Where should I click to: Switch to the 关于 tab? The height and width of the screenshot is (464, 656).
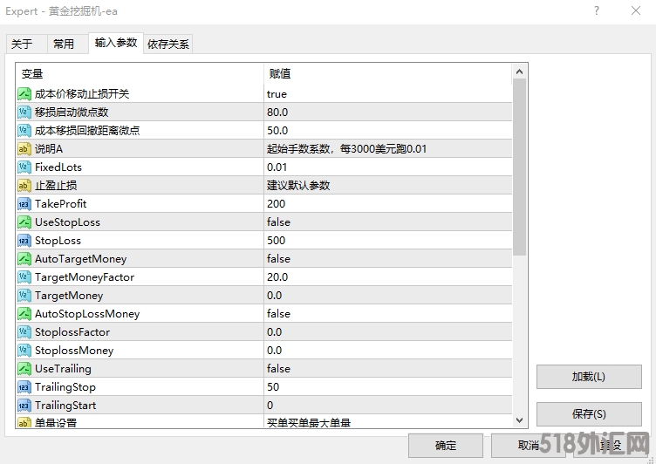26,44
